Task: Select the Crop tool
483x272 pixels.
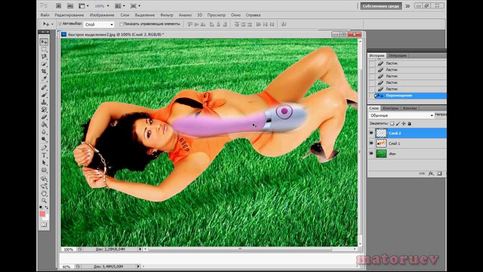Action: [x=44, y=72]
